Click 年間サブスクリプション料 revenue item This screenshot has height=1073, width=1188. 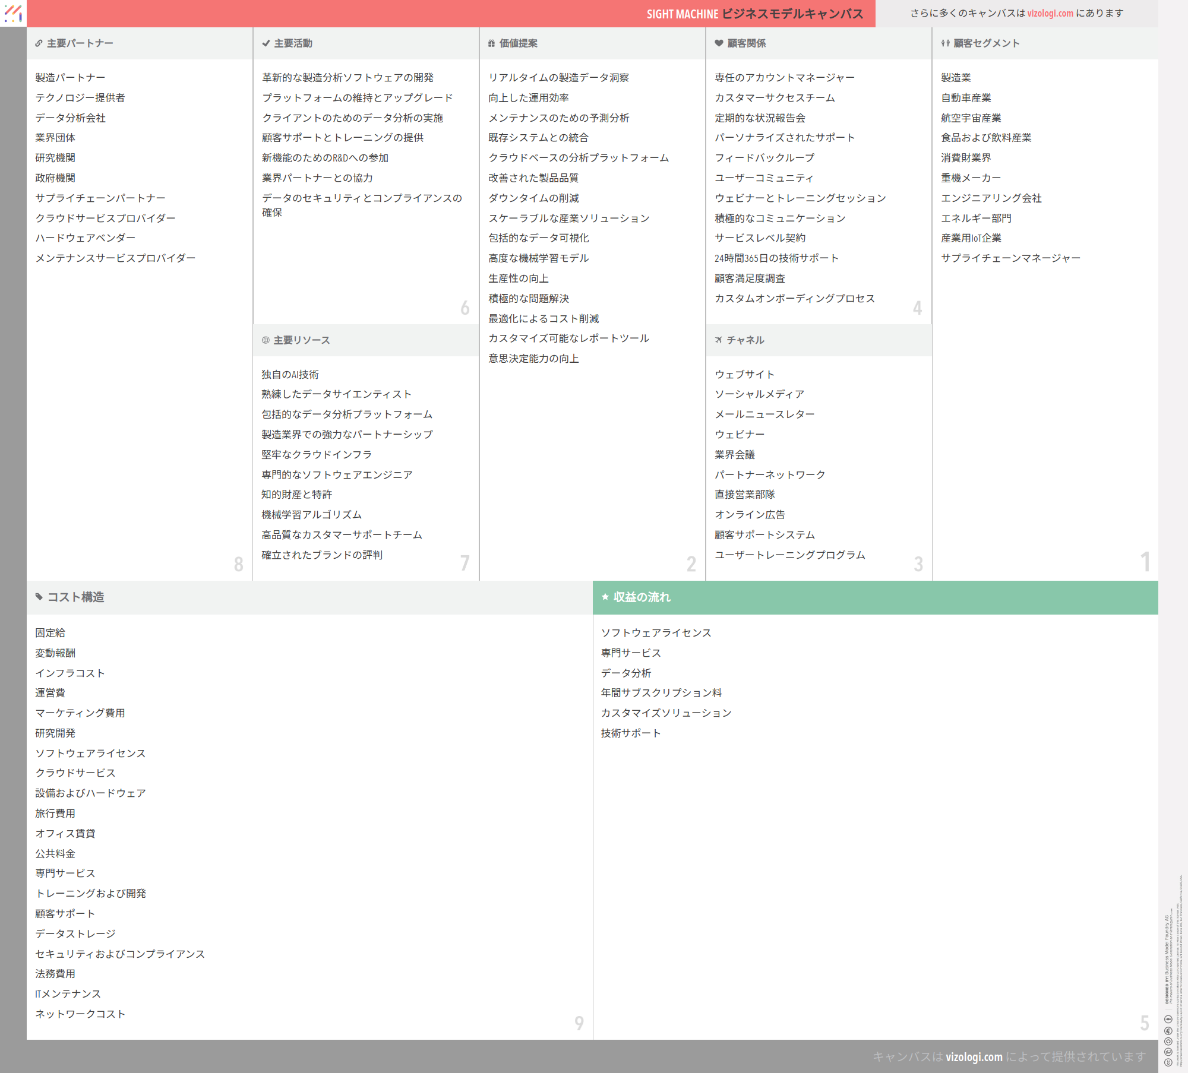pyautogui.click(x=661, y=693)
